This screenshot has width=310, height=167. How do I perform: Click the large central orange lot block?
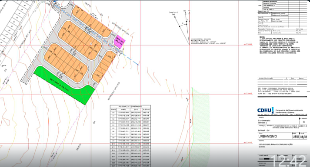pos(80,40)
